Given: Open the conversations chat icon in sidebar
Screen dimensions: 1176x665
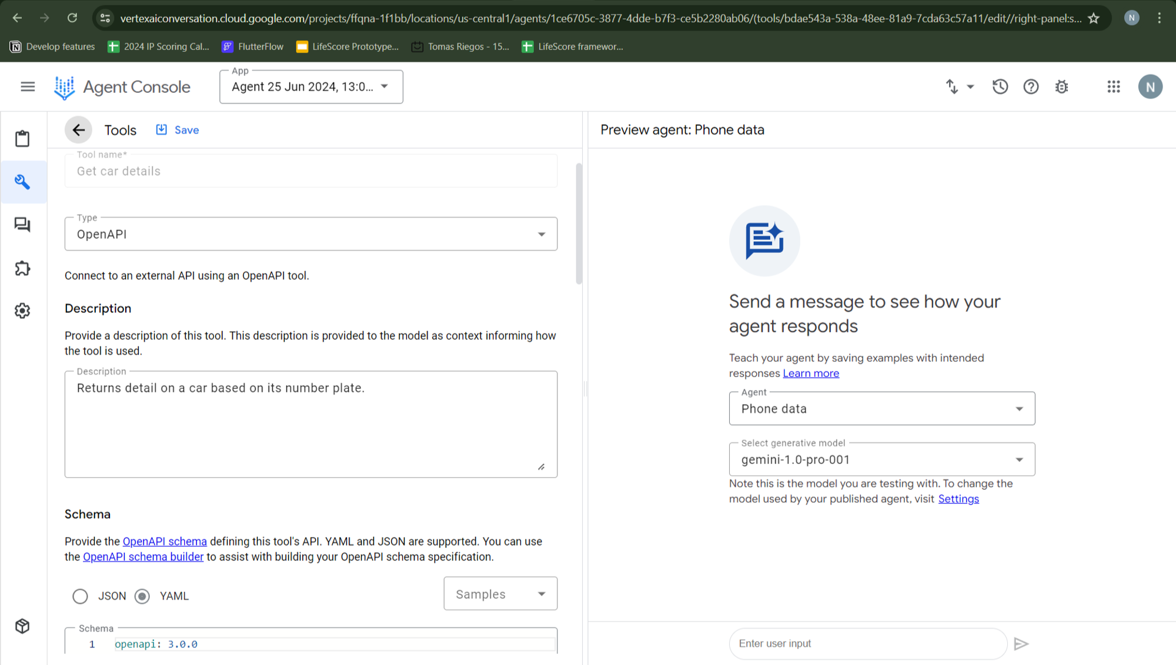Looking at the screenshot, I should pyautogui.click(x=22, y=225).
